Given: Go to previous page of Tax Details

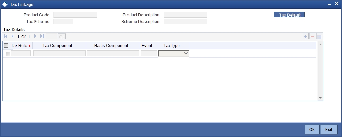Looking at the screenshot, I should 12,36.
